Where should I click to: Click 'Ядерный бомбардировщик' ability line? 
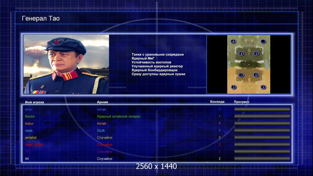coord(154,70)
